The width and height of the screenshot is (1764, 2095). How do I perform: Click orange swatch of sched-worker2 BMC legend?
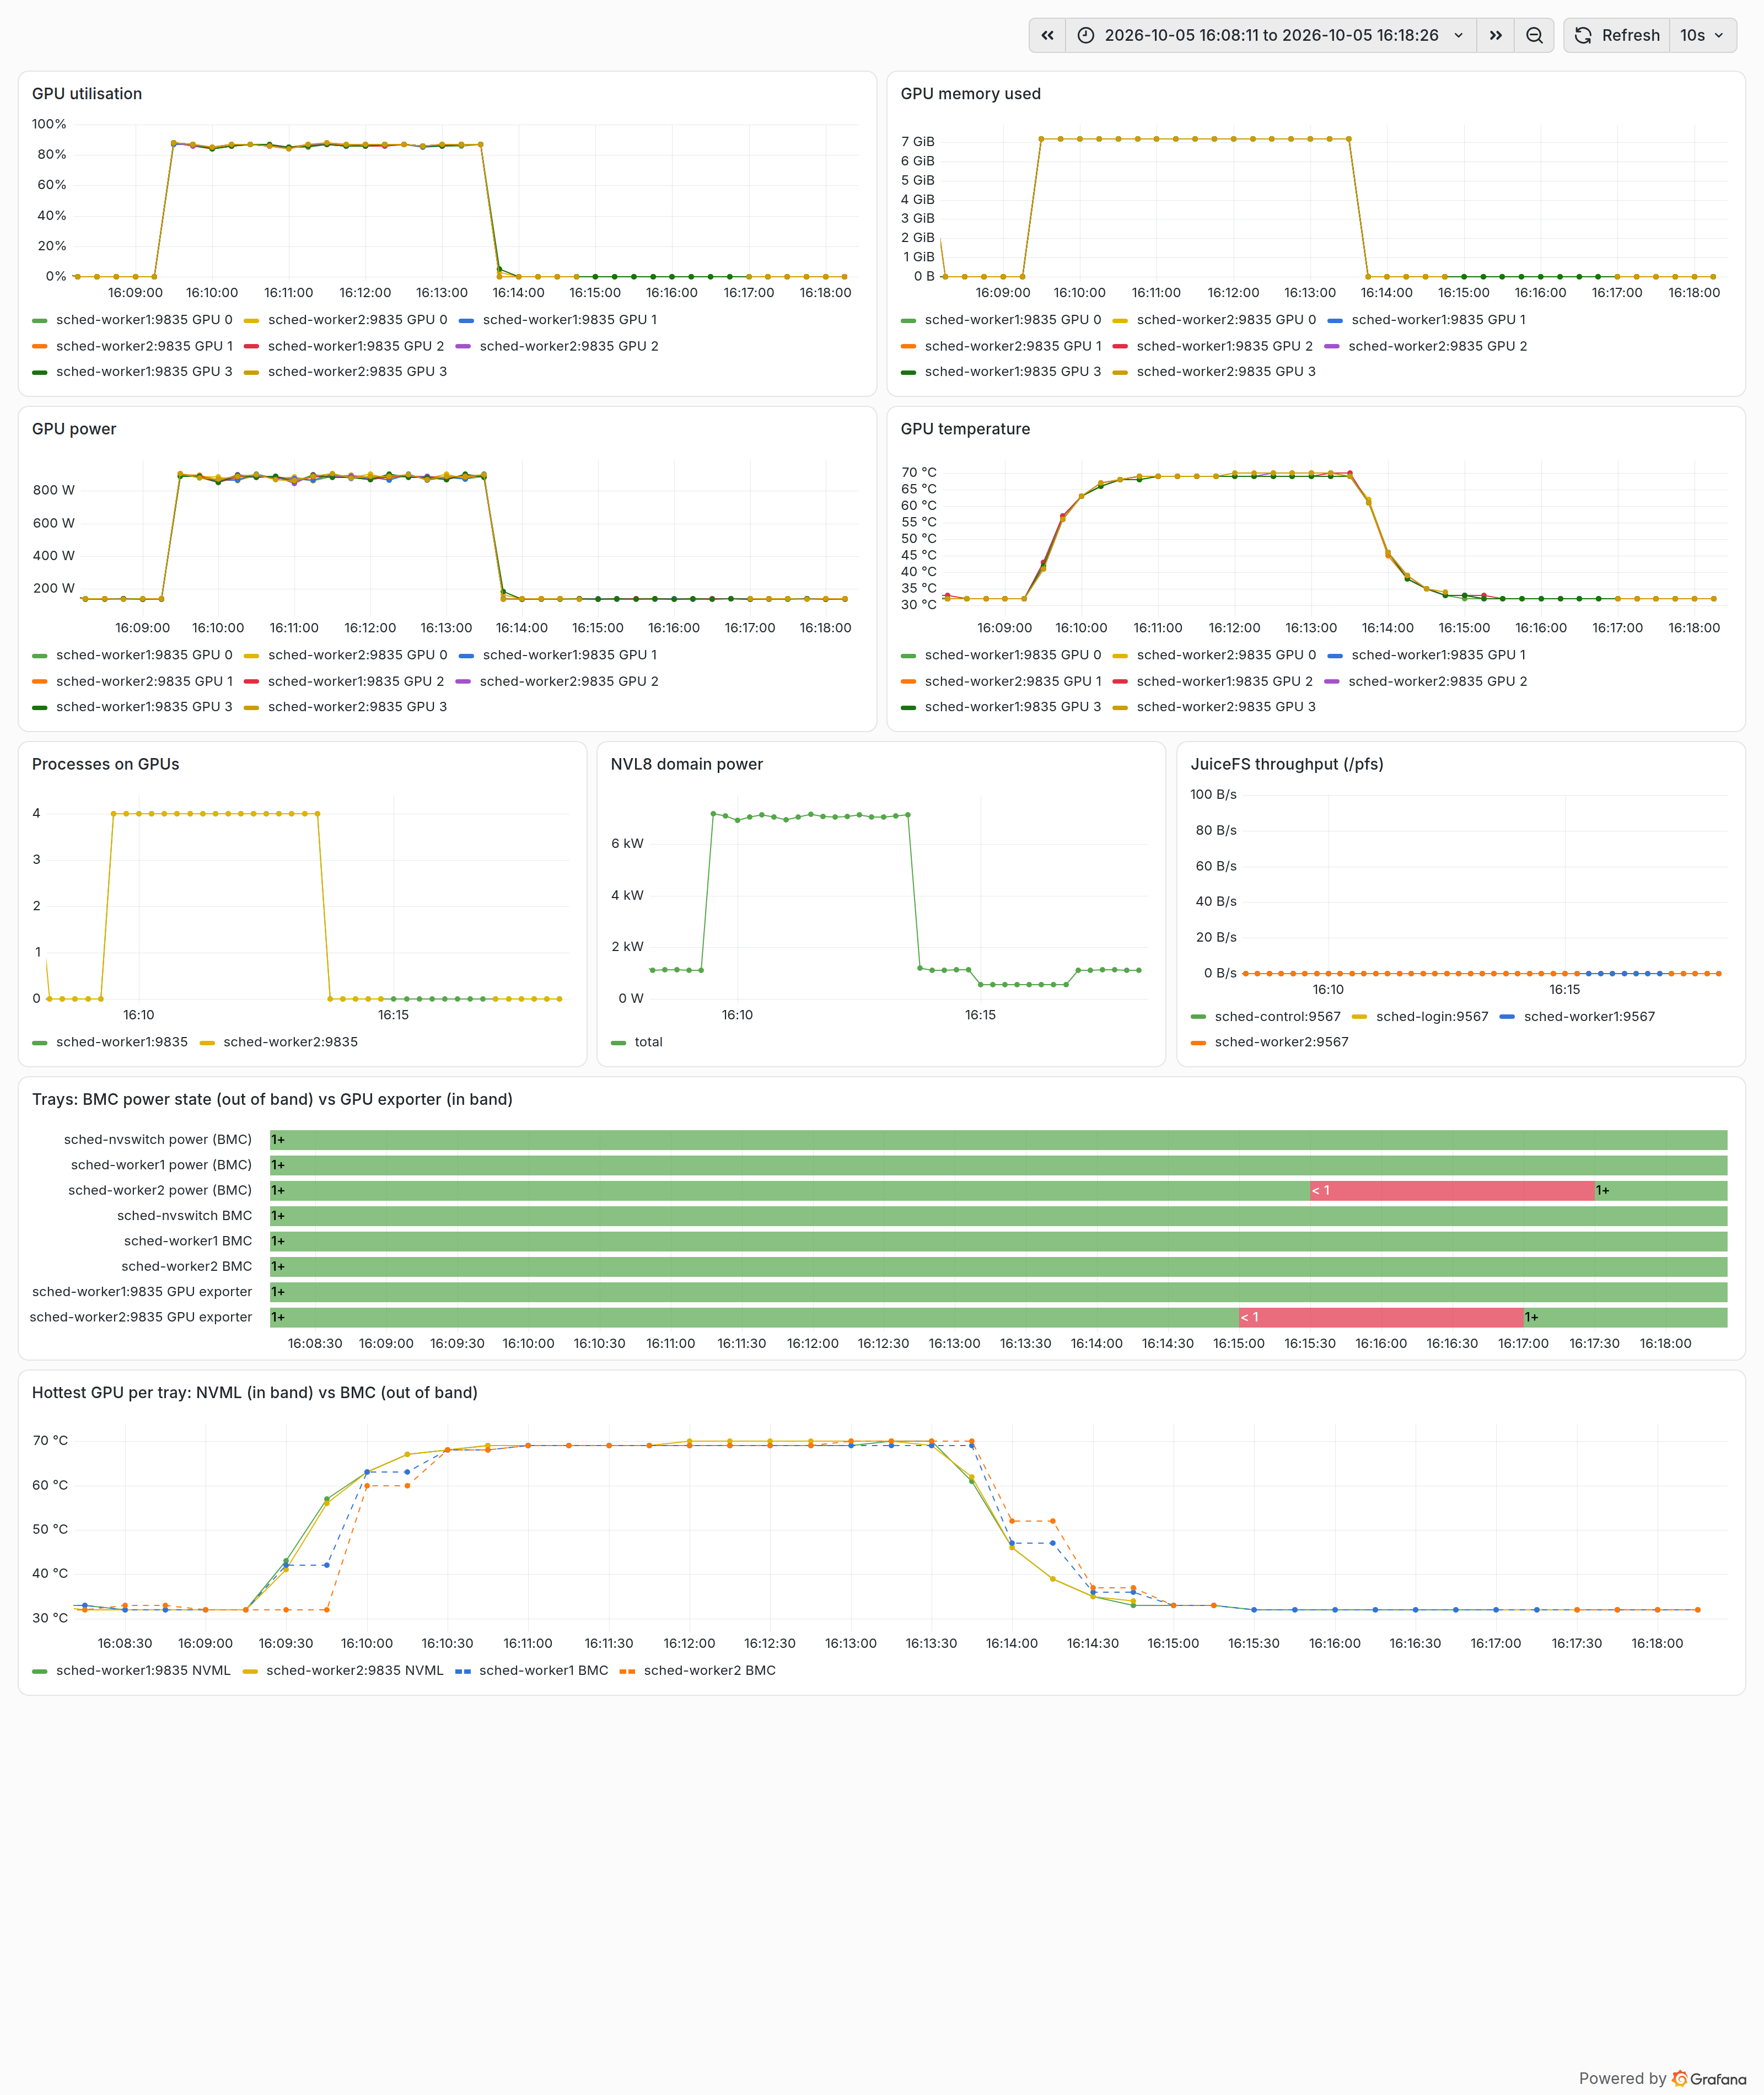coord(627,1671)
